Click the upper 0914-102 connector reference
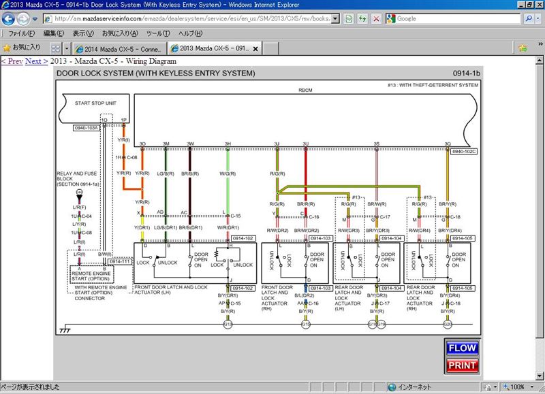This screenshot has width=545, height=394. (243, 238)
